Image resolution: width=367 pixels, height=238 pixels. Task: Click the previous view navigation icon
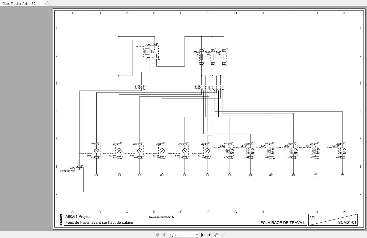pyautogui.click(x=216, y=235)
